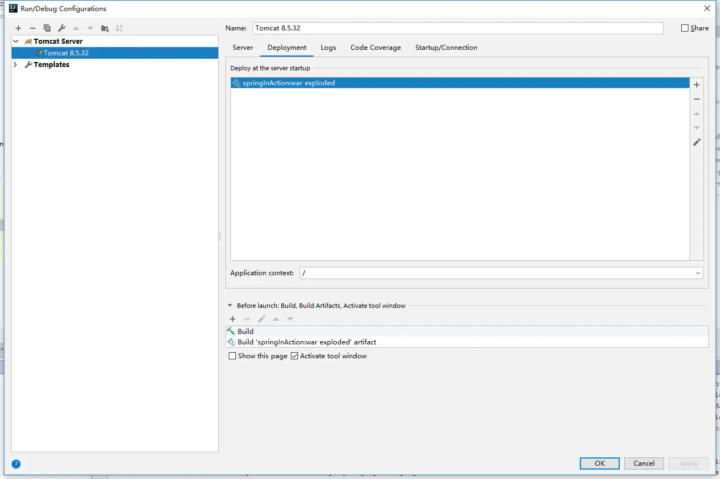This screenshot has width=720, height=479.
Task: Click the Cancel button
Action: tap(644, 463)
